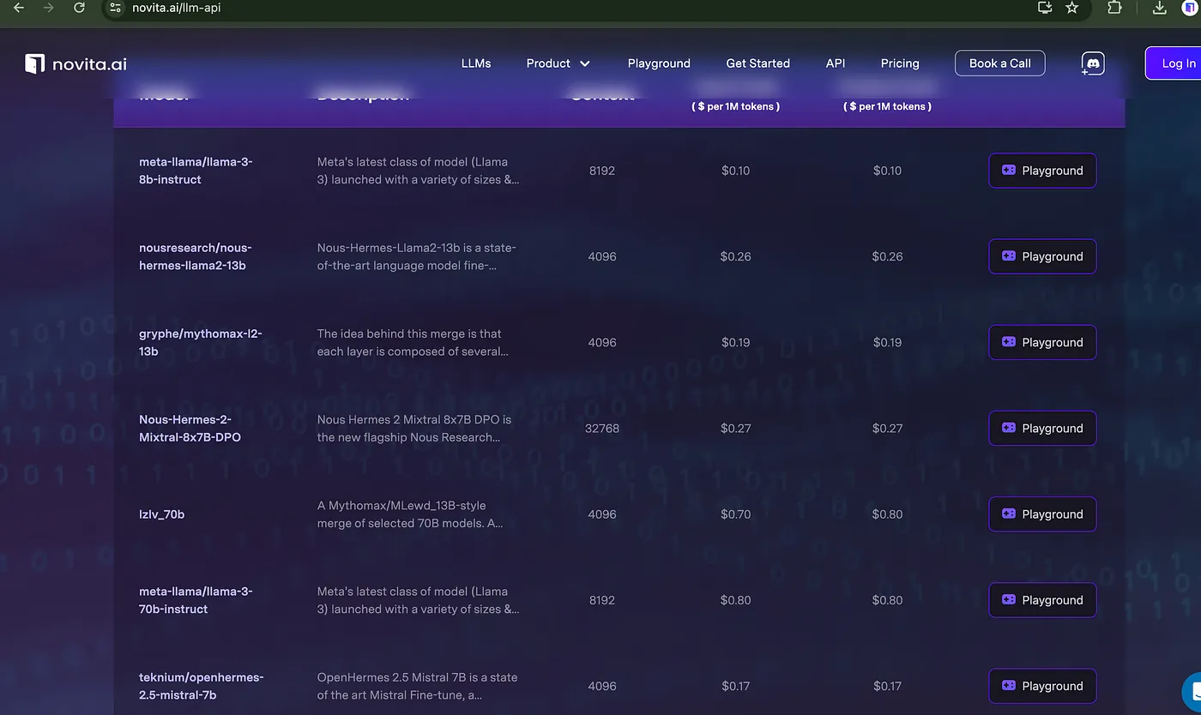The height and width of the screenshot is (715, 1201).
Task: Click the llama-3-8b-instruct description starting "Meta's latest class"
Action: pos(418,171)
